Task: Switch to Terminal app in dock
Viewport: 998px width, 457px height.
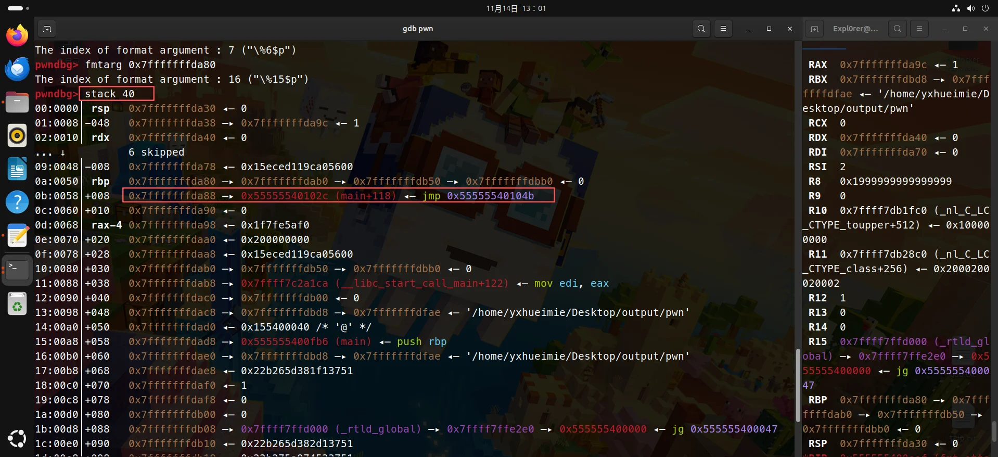Action: click(x=17, y=269)
